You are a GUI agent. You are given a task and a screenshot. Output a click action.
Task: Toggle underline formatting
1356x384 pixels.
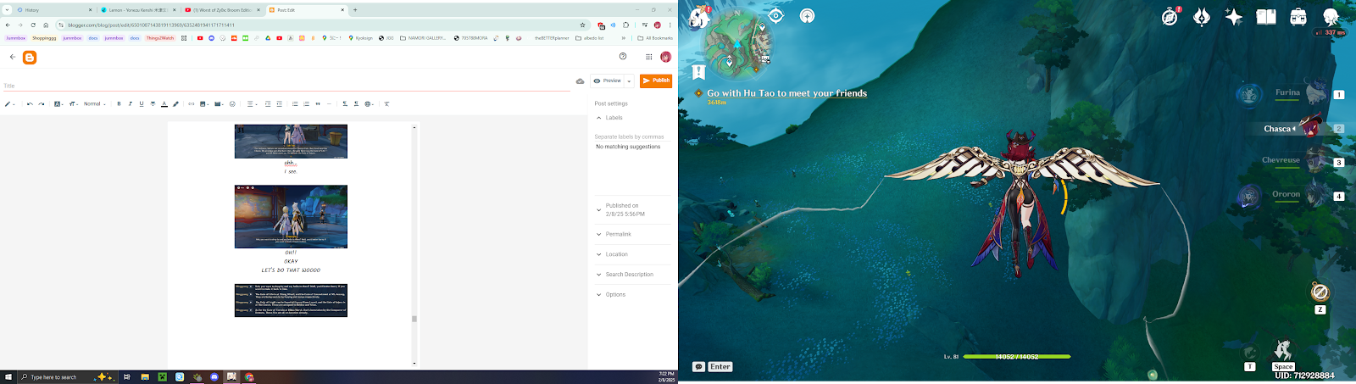142,104
